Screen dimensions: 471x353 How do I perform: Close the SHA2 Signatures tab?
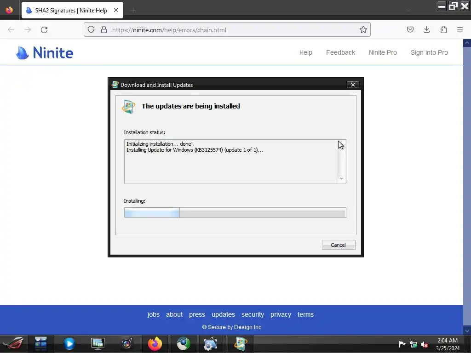(x=116, y=10)
